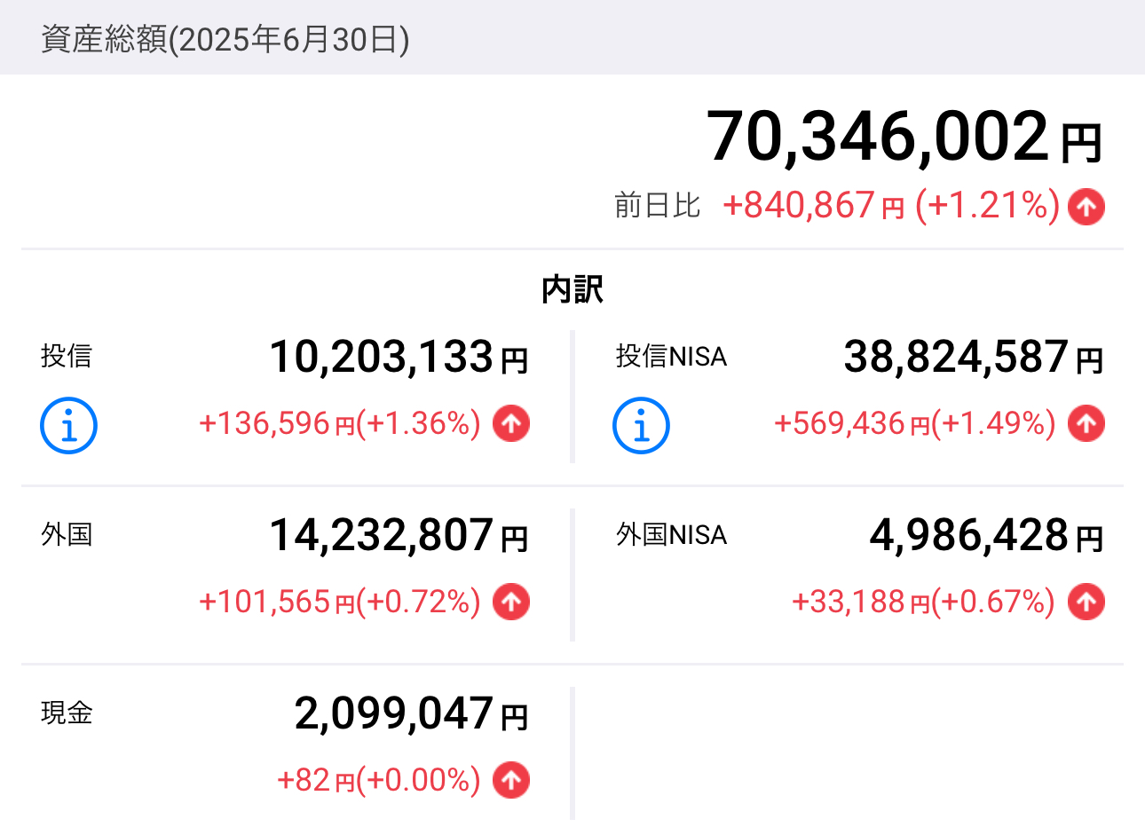Screen dimensions: 1145x835
Task: Open 外国NISA balance 4,986,428円
Action: pyautogui.click(x=986, y=536)
